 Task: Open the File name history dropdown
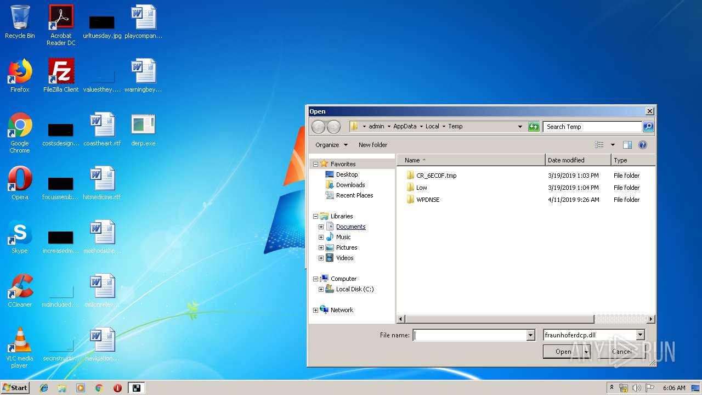pyautogui.click(x=530, y=335)
